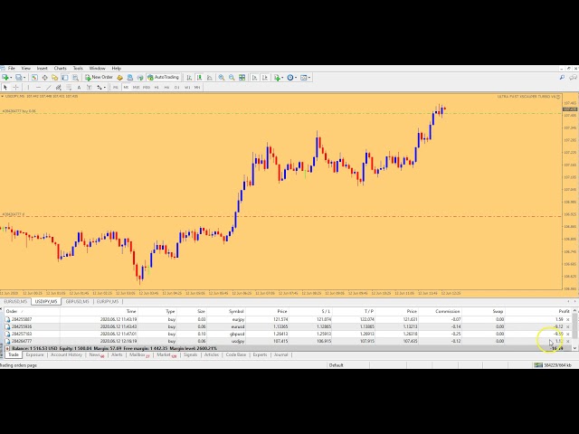Select the Crosshair tool
Viewport: 579px width, 434px height.
17,88
